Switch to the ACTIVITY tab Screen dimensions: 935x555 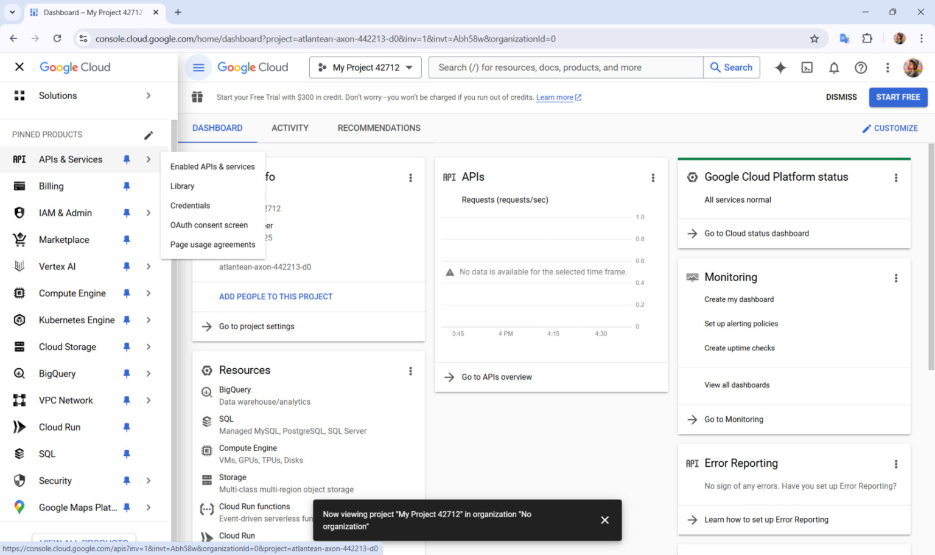[290, 128]
